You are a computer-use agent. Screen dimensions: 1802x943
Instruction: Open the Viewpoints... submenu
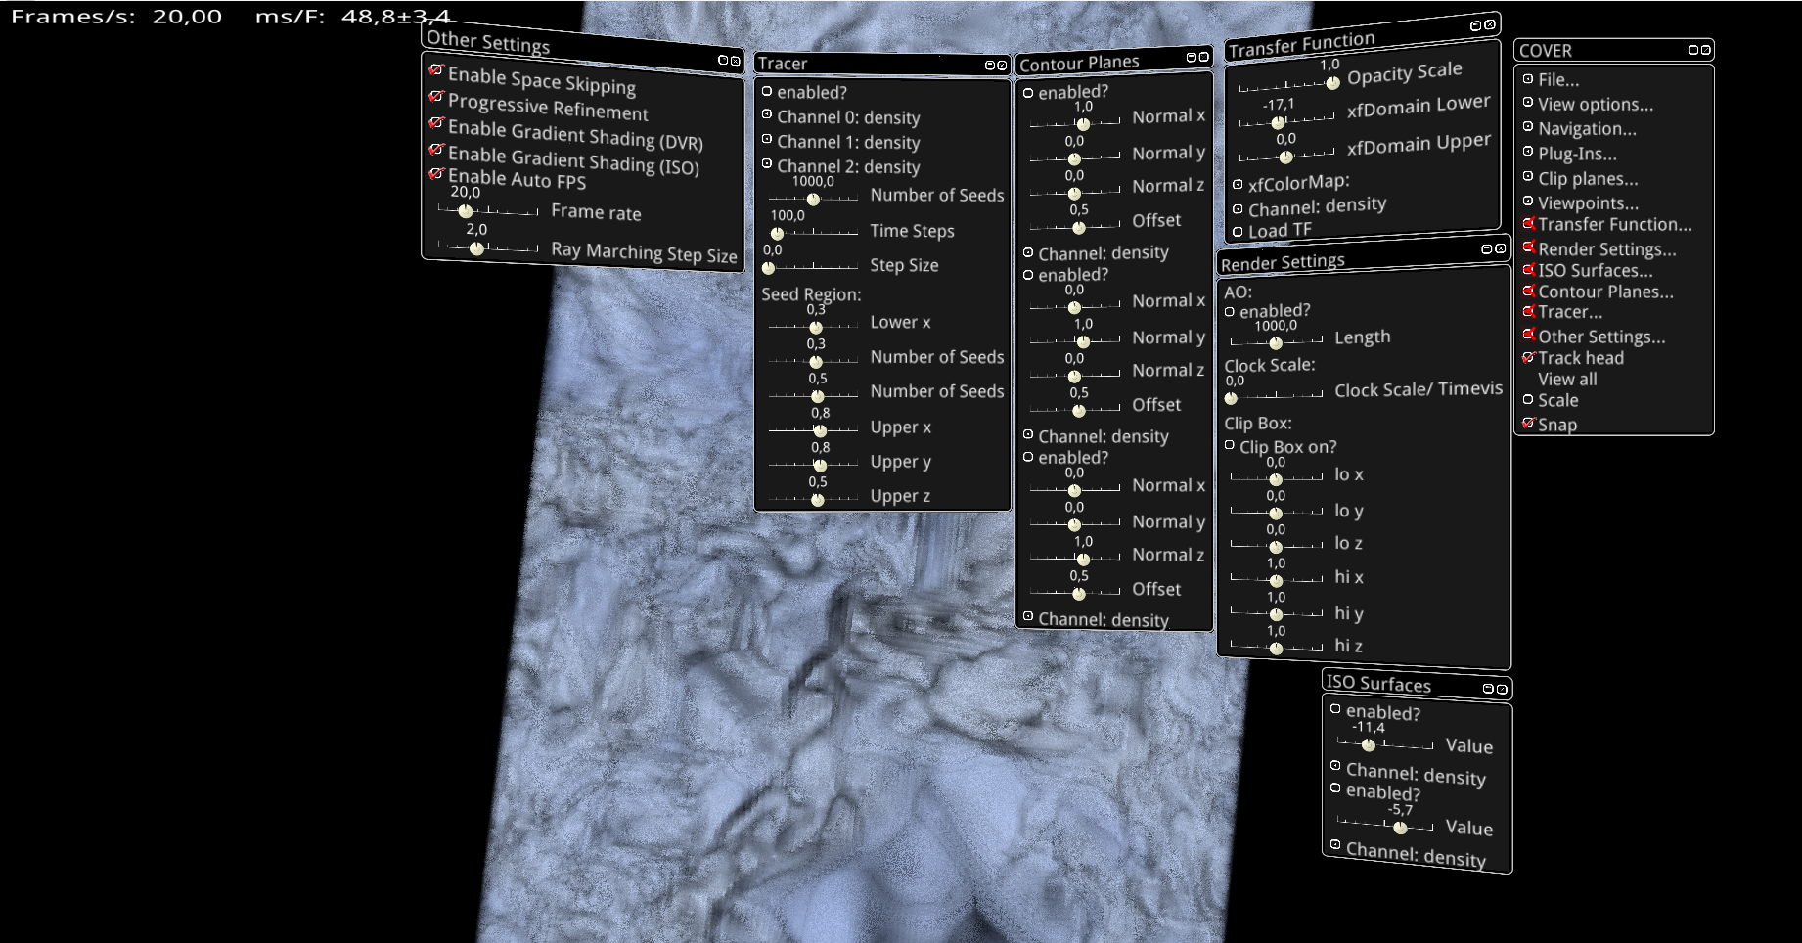tap(1588, 202)
